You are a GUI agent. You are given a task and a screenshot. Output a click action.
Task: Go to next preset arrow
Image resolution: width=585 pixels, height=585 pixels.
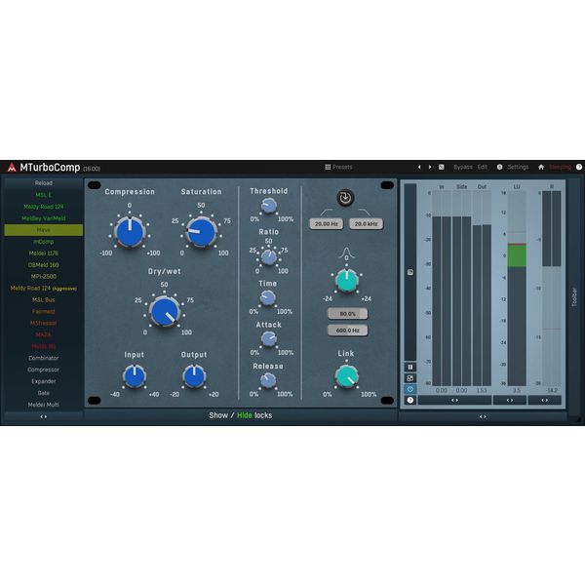point(430,167)
